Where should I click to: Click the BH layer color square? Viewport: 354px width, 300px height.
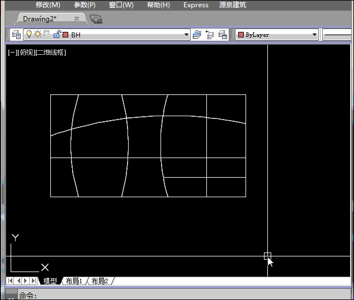[65, 35]
